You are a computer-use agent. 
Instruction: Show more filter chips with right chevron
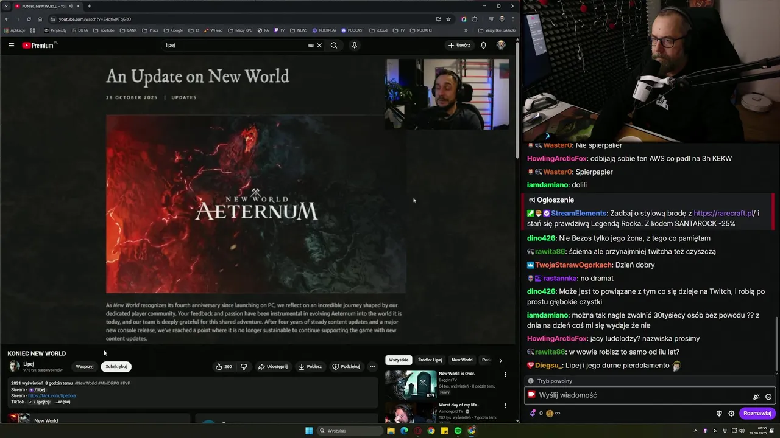click(501, 360)
